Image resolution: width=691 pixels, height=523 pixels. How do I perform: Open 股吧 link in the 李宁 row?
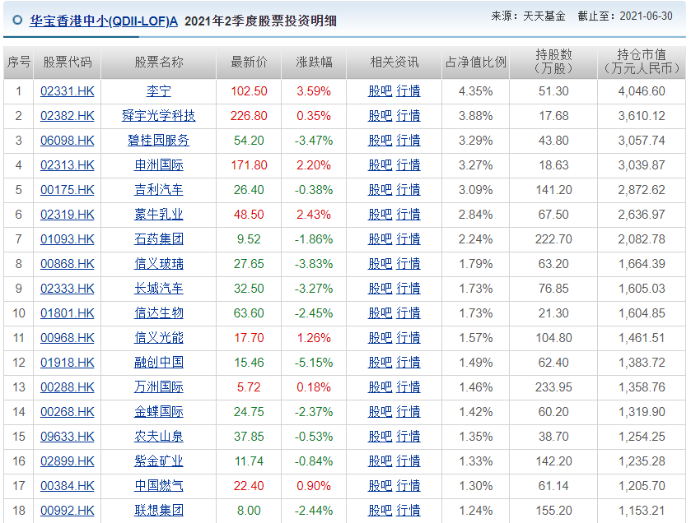pyautogui.click(x=380, y=91)
